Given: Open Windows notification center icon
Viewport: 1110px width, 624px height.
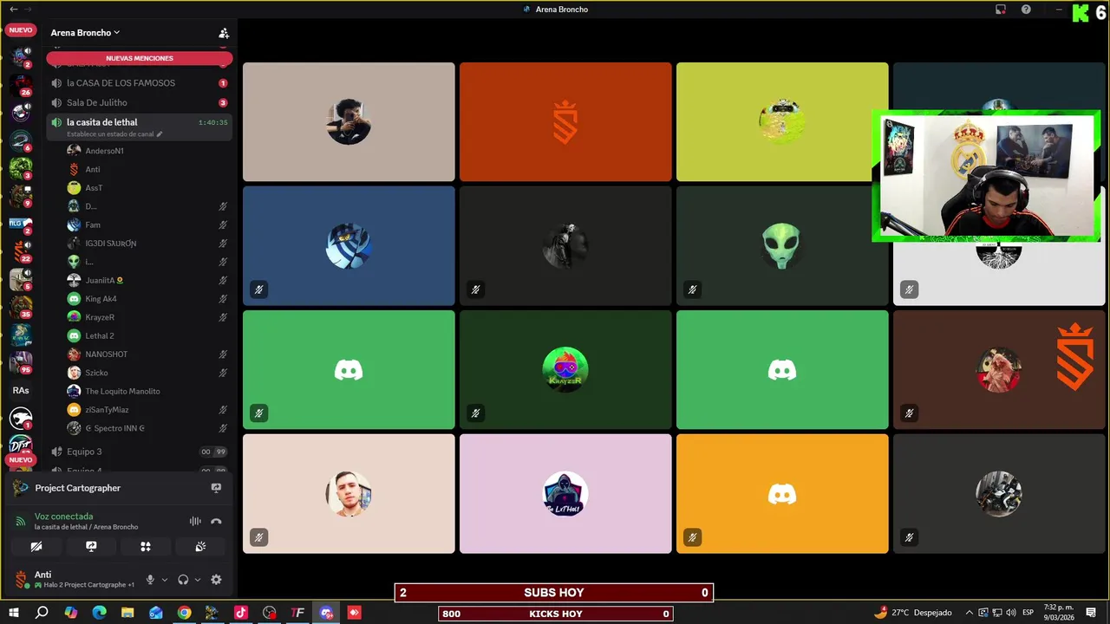Looking at the screenshot, I should 1091,613.
